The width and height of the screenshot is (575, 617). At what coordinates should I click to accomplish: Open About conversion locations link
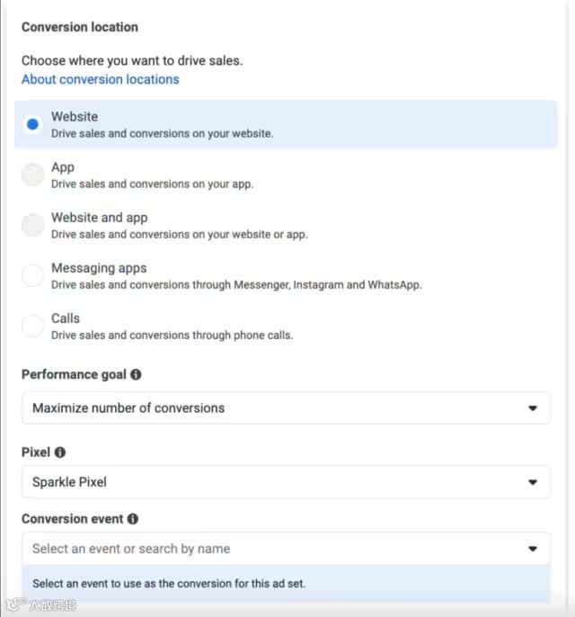(101, 79)
